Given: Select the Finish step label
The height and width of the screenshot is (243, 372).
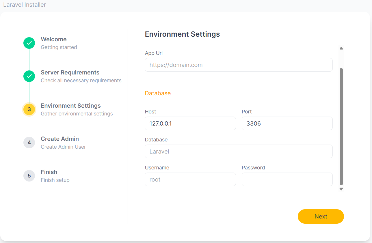Looking at the screenshot, I should [x=49, y=172].
